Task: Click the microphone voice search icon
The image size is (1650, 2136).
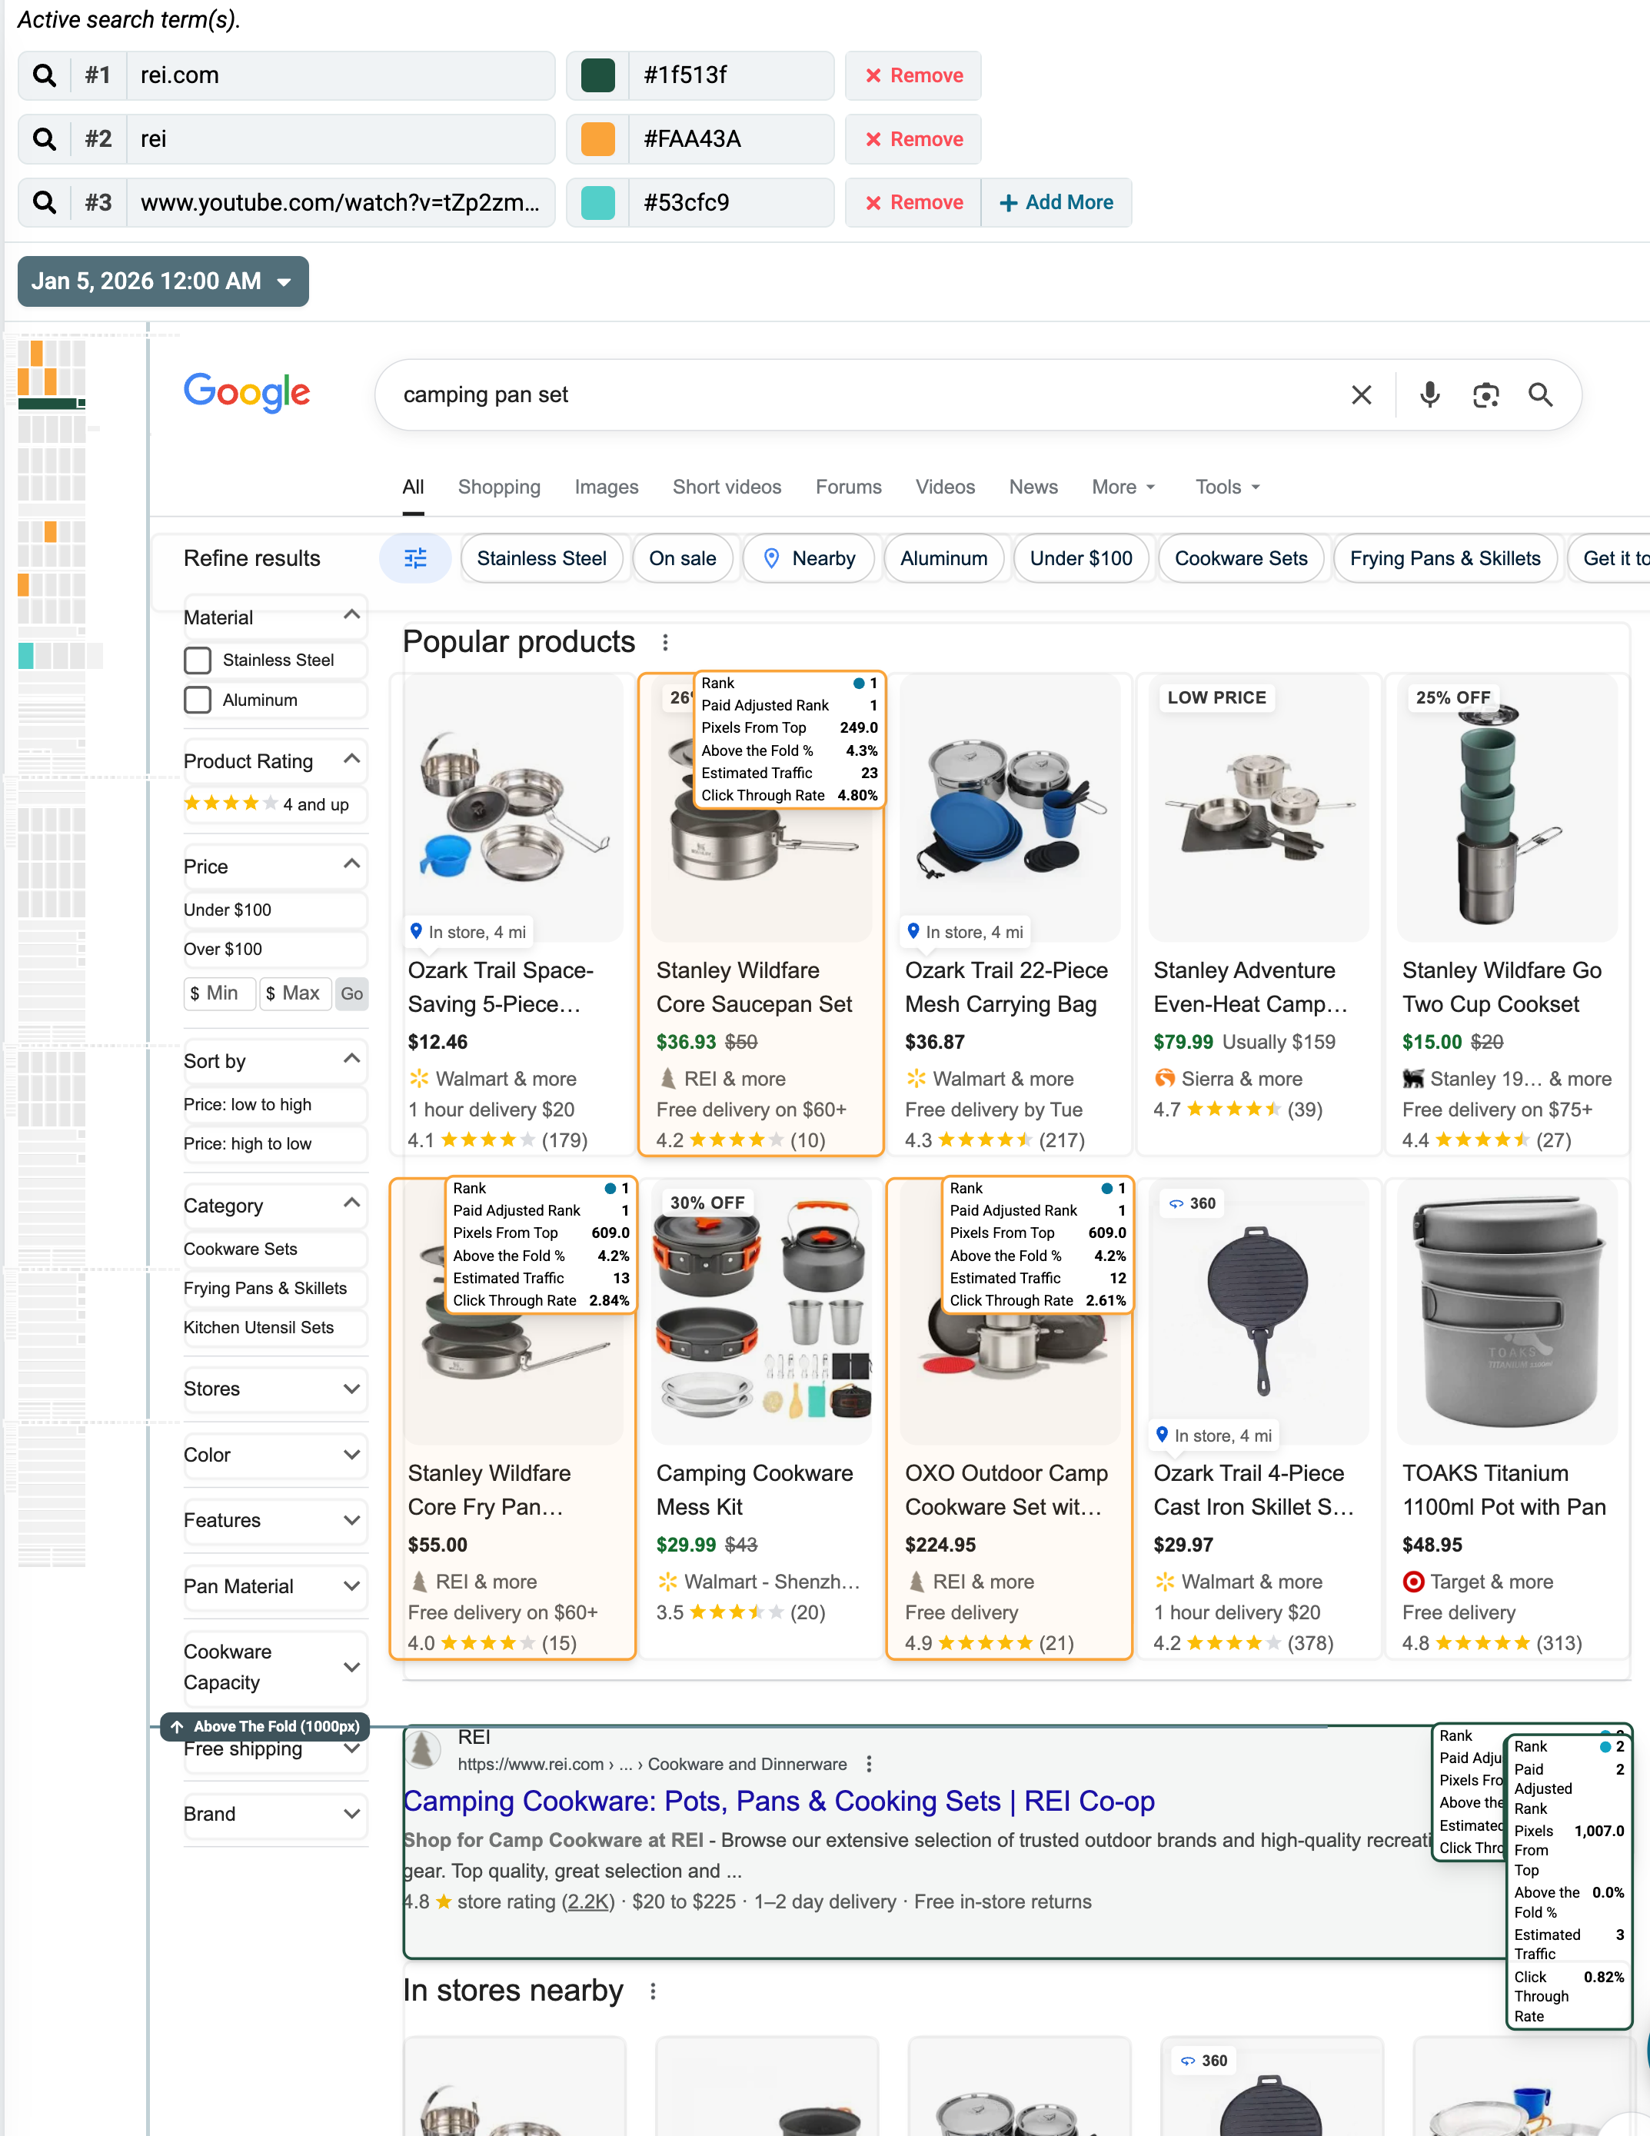Action: (1429, 394)
